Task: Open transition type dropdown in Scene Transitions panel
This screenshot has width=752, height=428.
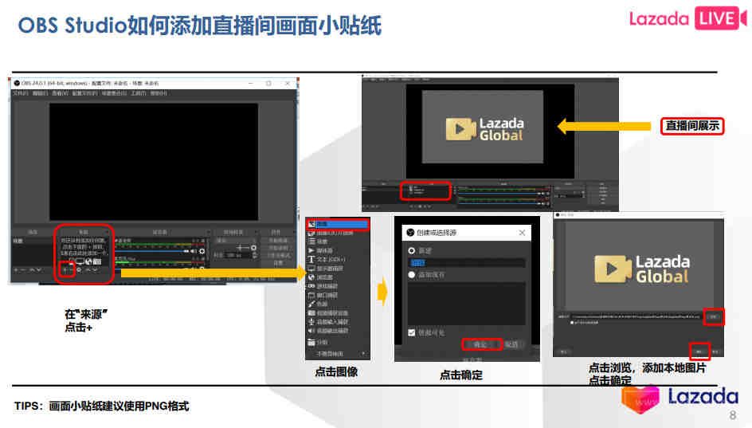Action: click(236, 240)
